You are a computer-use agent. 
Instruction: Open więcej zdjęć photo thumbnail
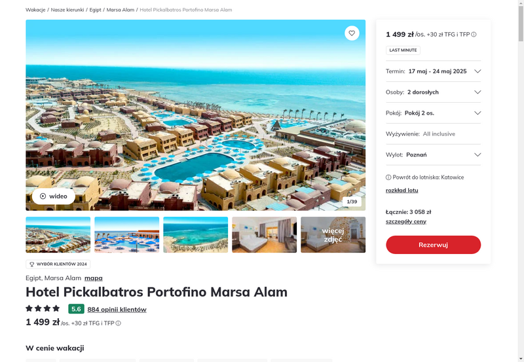tap(333, 235)
